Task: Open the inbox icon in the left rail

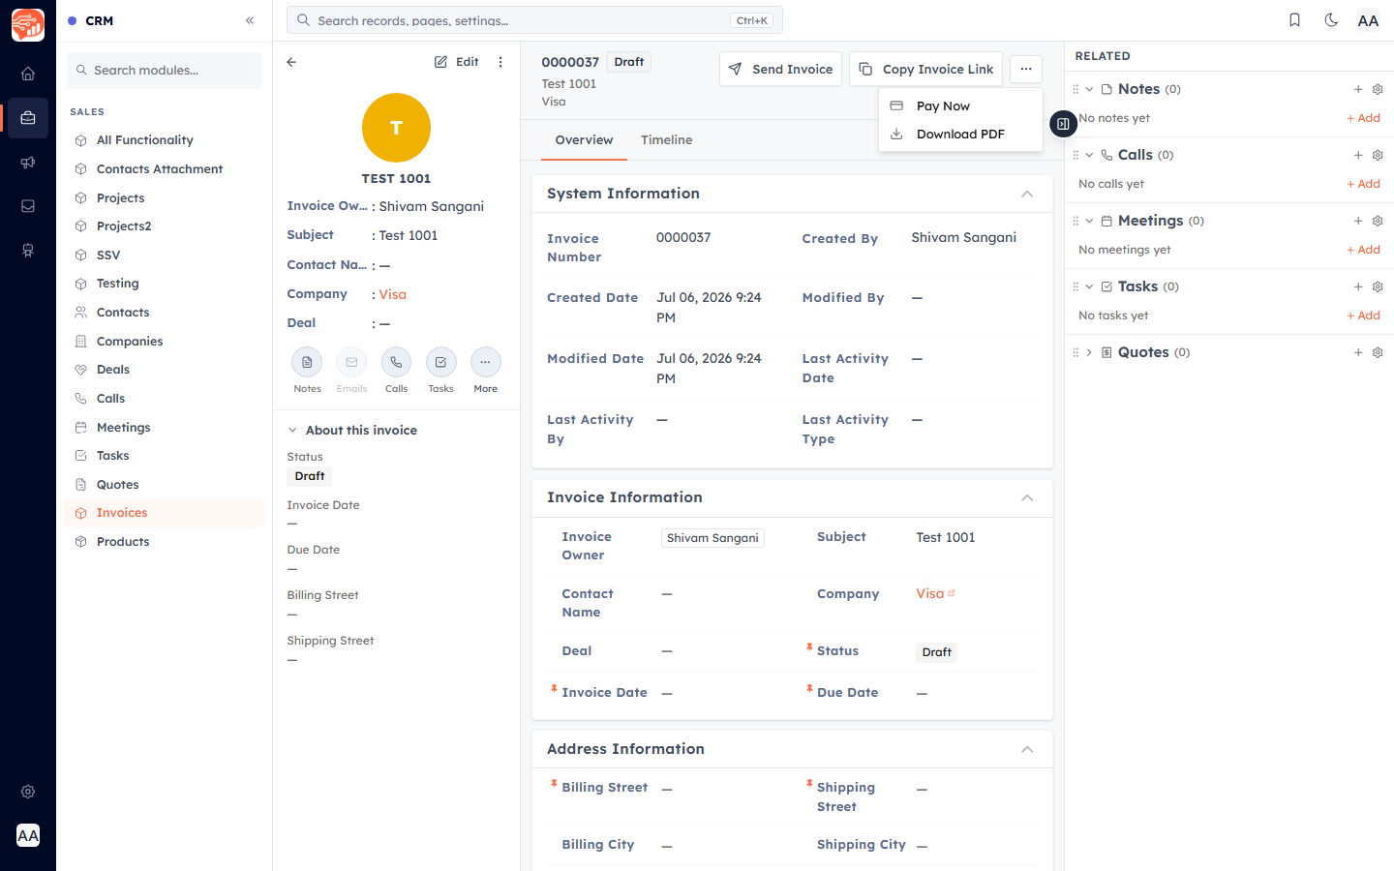Action: coord(28,206)
